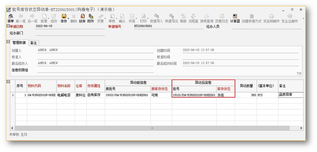
Task: Collapse the 管理数据 tab section
Action: 8,42
